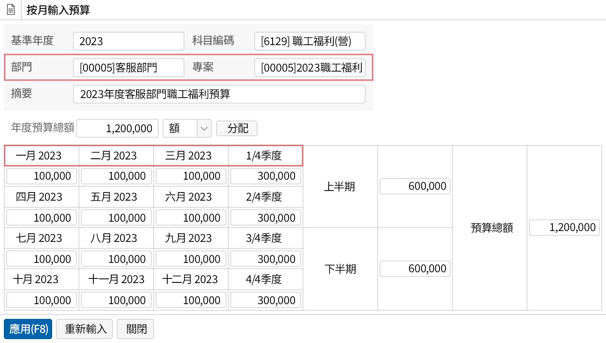Select the 部門 field showing 客服部門
Viewport: 606px width, 343px height.
(129, 67)
